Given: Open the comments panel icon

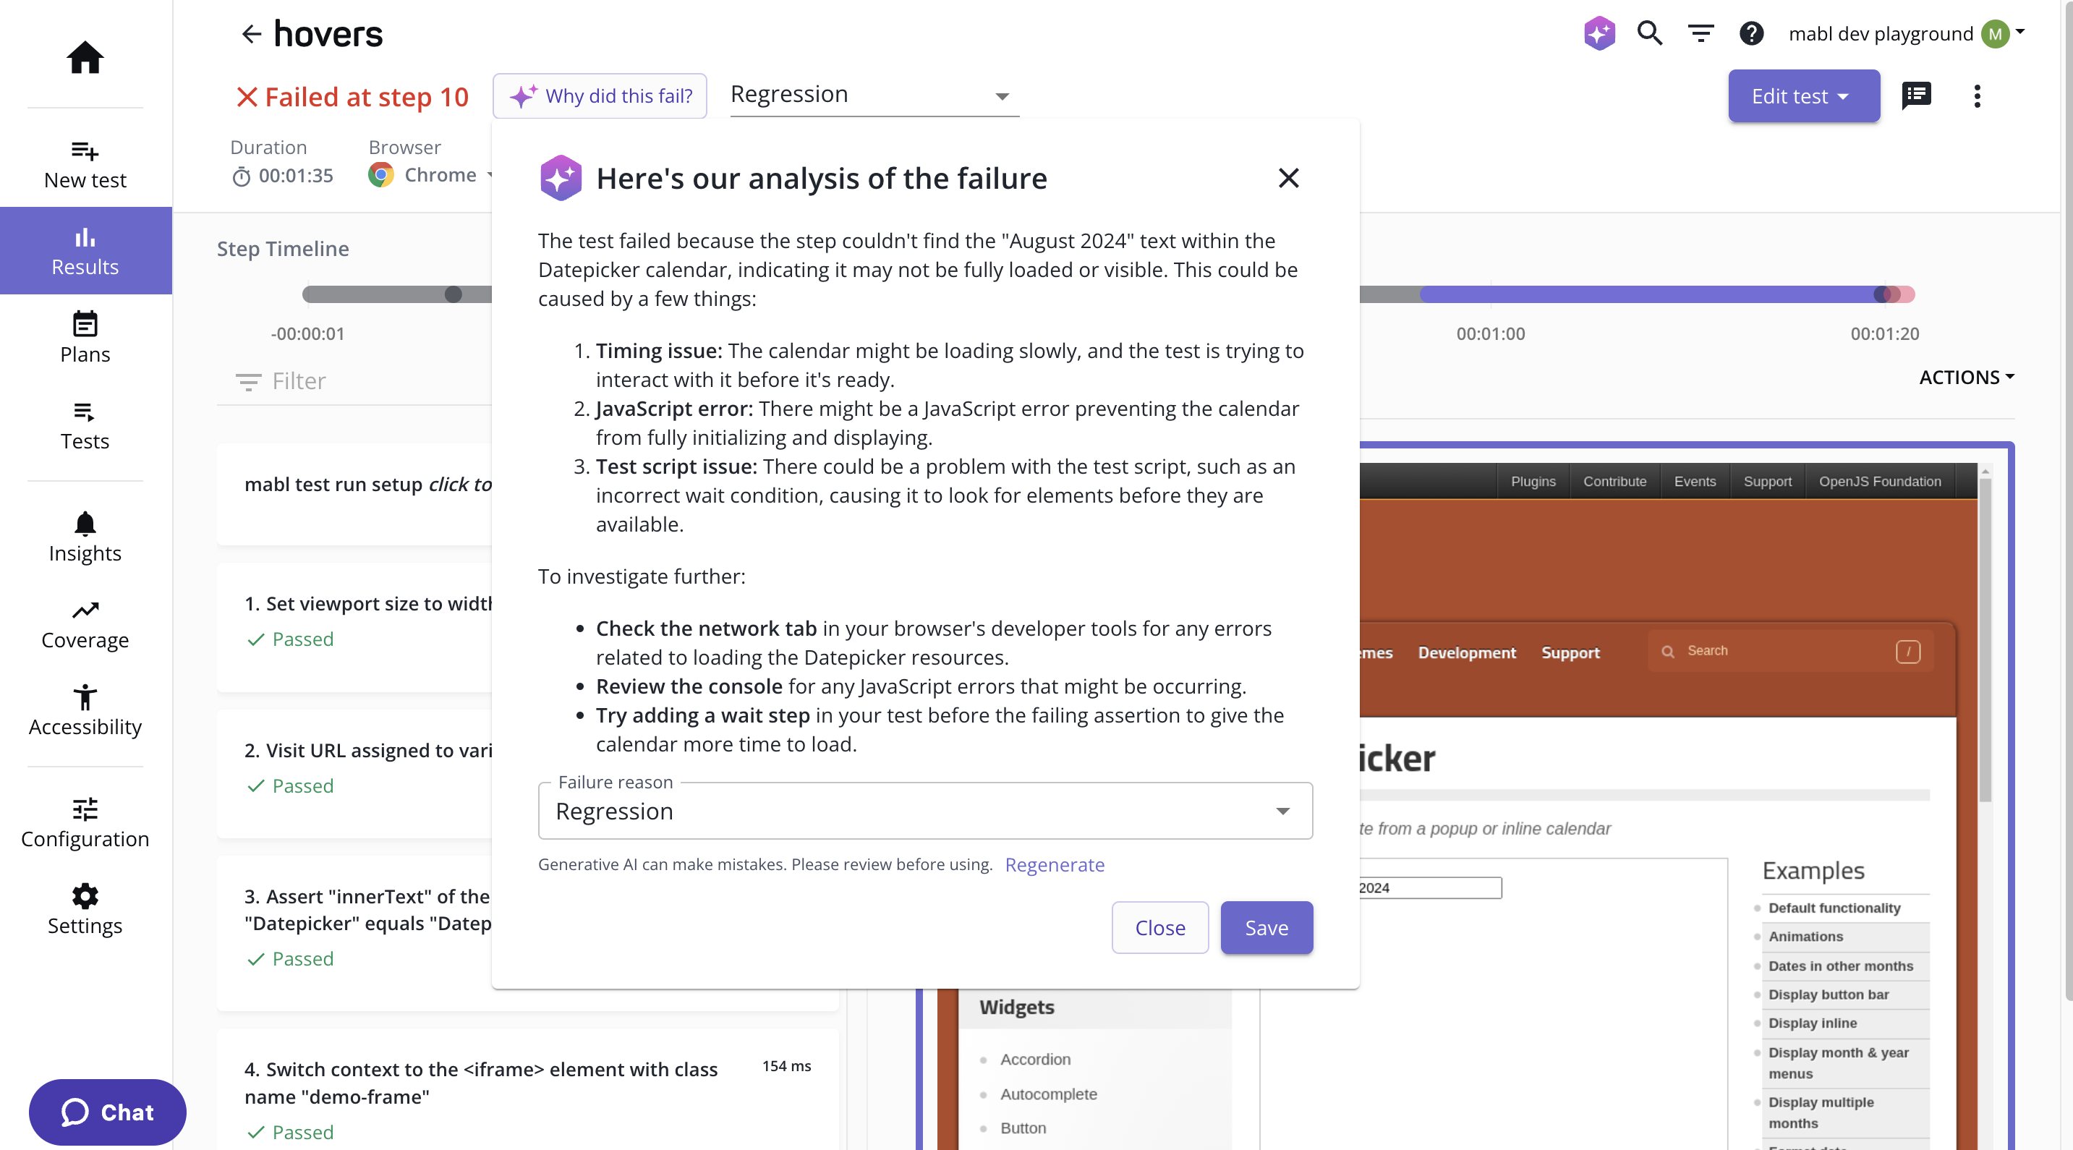Looking at the screenshot, I should (x=1916, y=95).
